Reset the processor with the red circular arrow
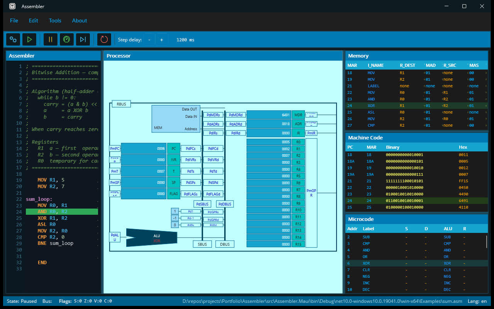494x309 pixels. pyautogui.click(x=104, y=39)
